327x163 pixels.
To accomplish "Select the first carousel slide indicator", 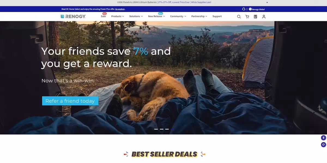I will [156, 129].
